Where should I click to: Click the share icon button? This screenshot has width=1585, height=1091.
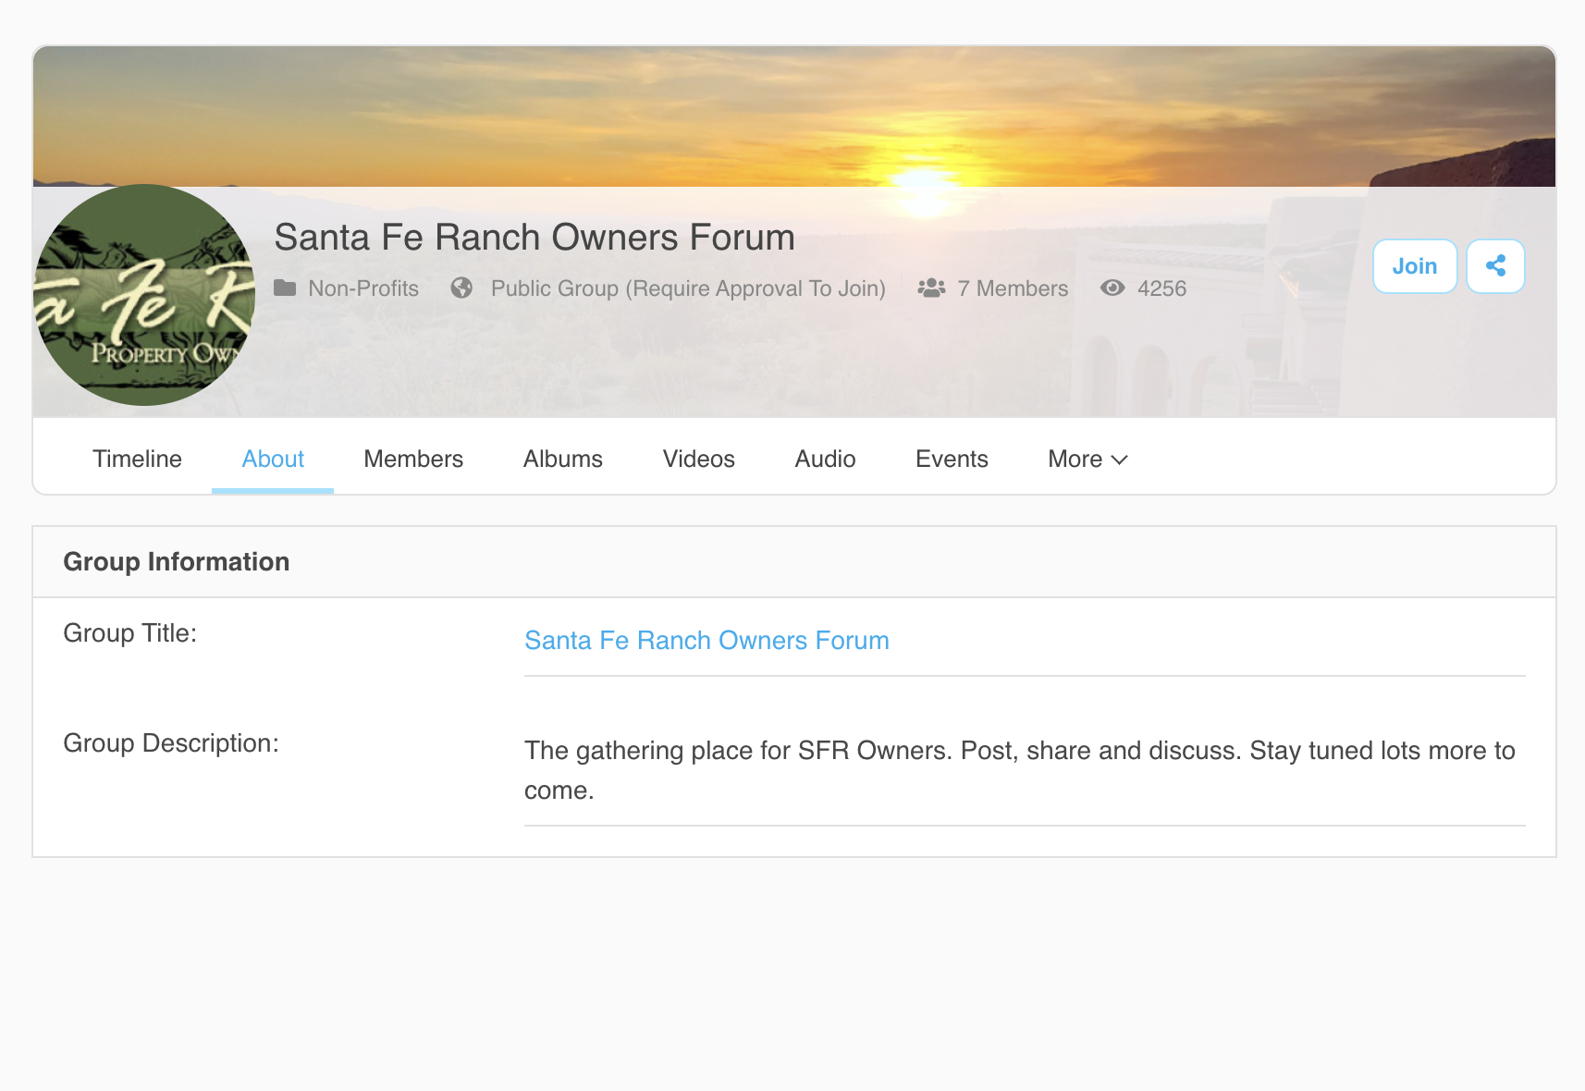pos(1495,266)
